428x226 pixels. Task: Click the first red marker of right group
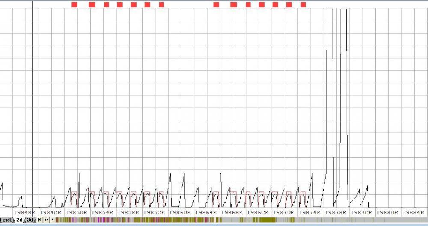(x=216, y=5)
